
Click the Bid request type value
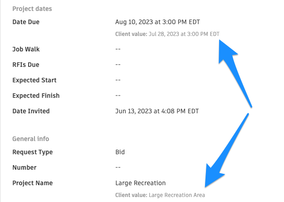120,152
